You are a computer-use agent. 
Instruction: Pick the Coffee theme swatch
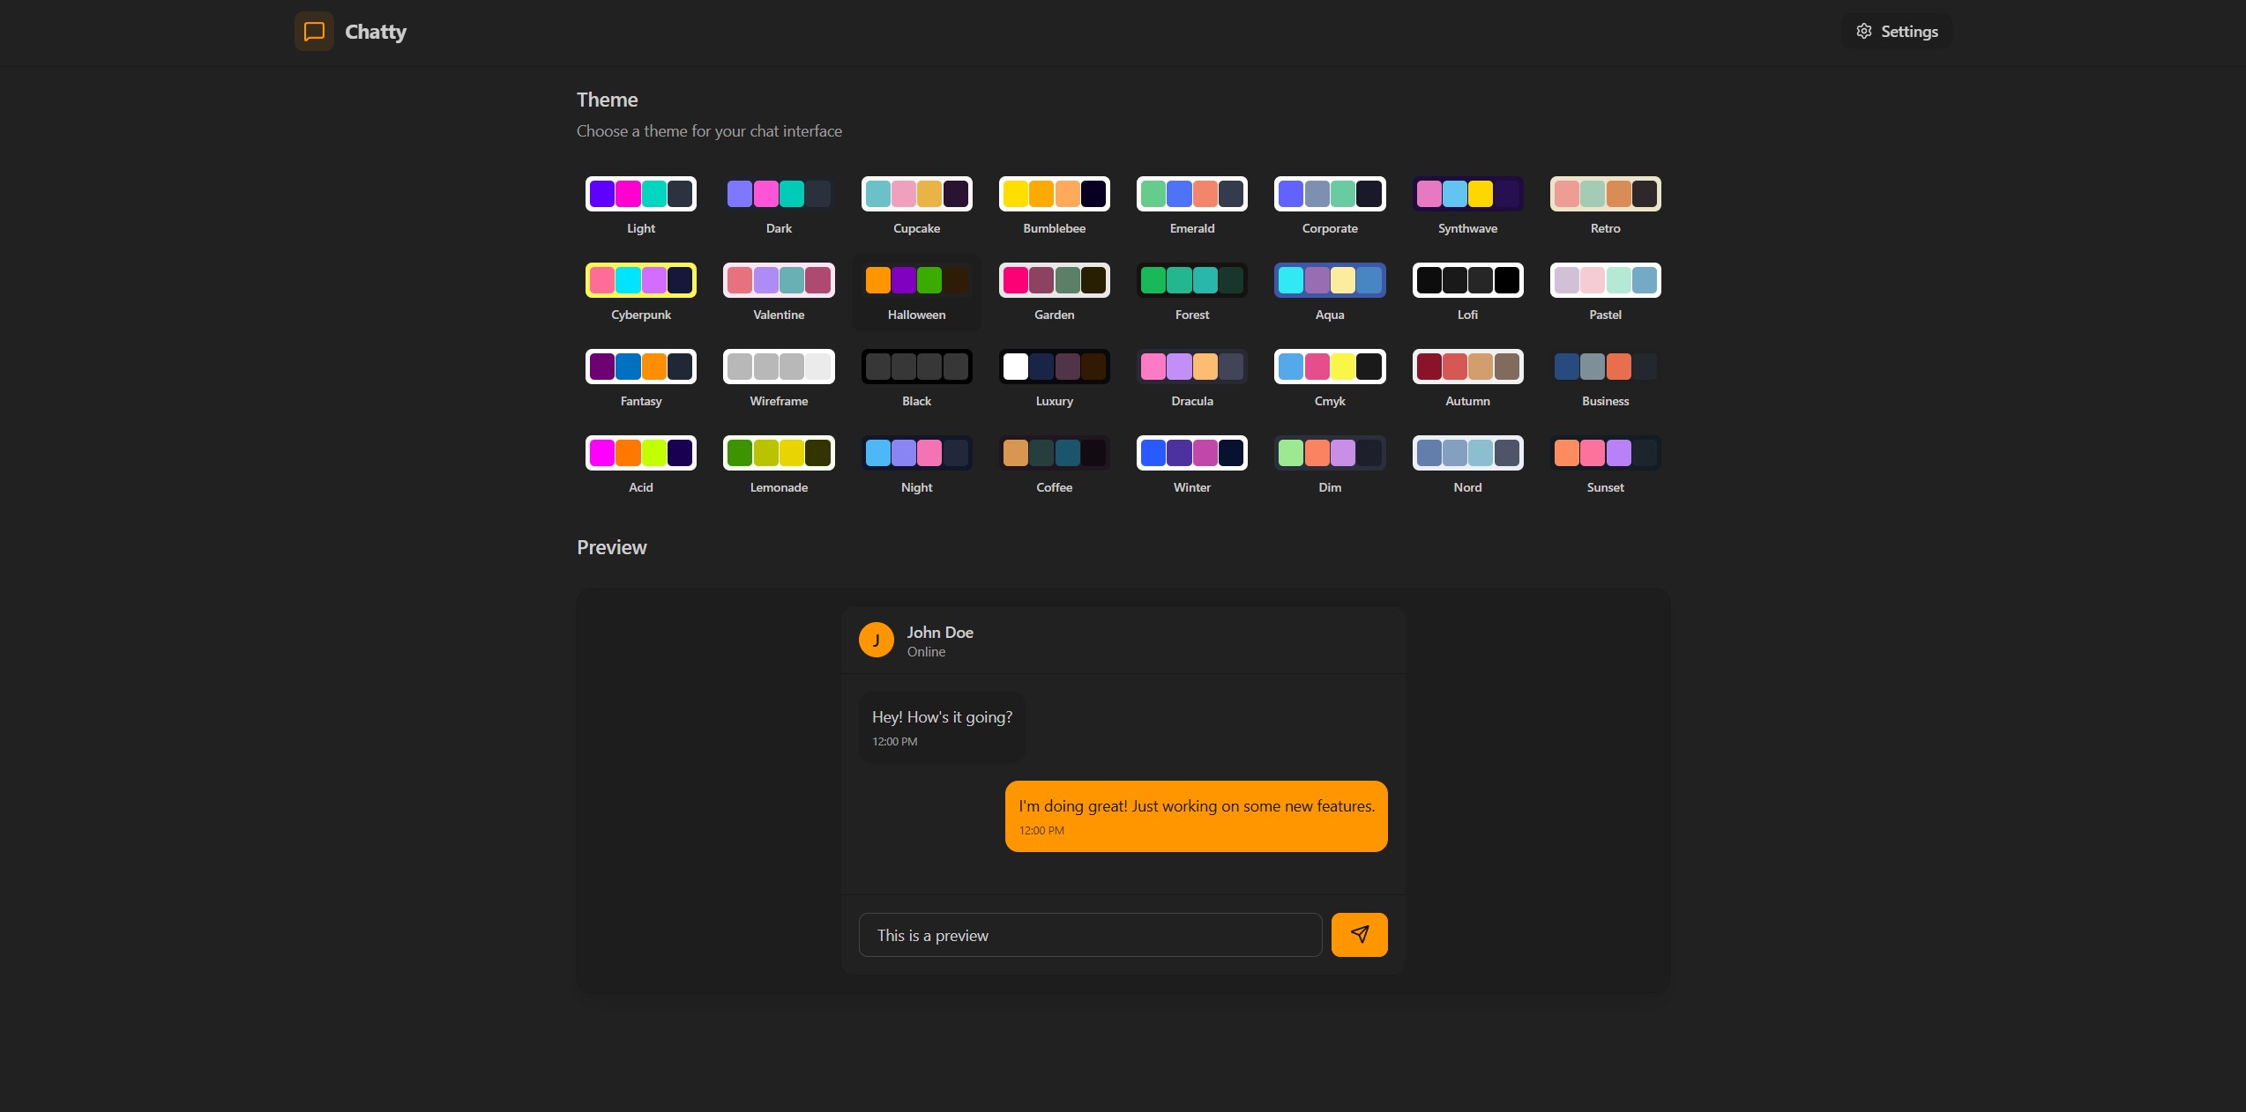click(x=1054, y=453)
